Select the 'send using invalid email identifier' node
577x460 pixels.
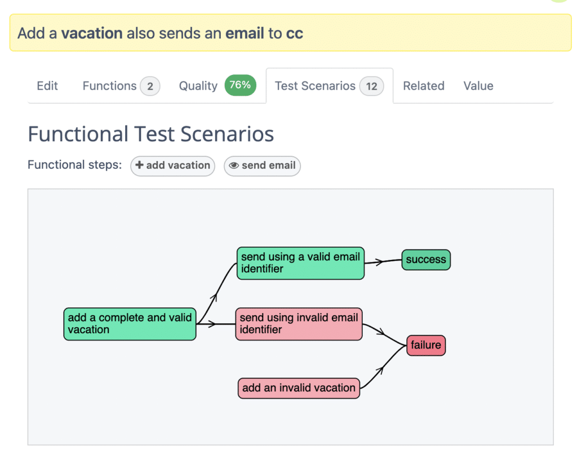(x=299, y=324)
